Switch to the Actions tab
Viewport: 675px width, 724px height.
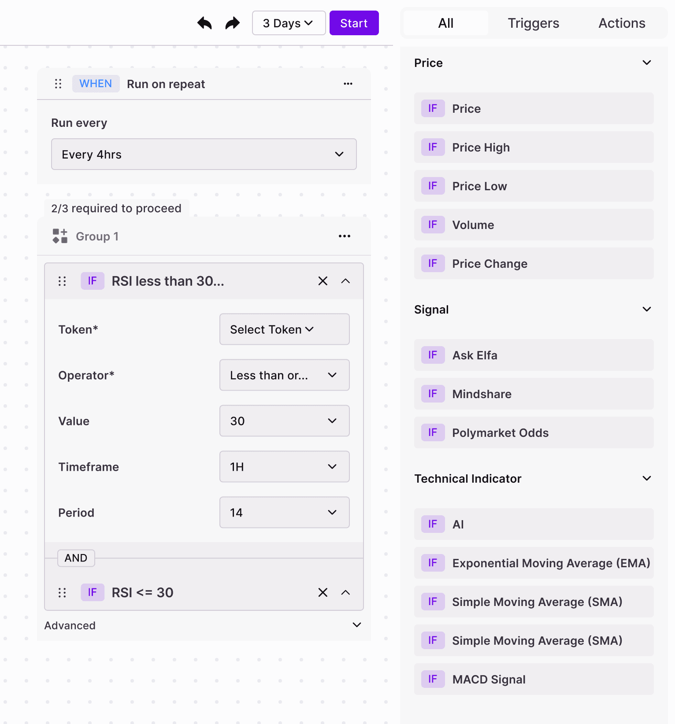[621, 23]
